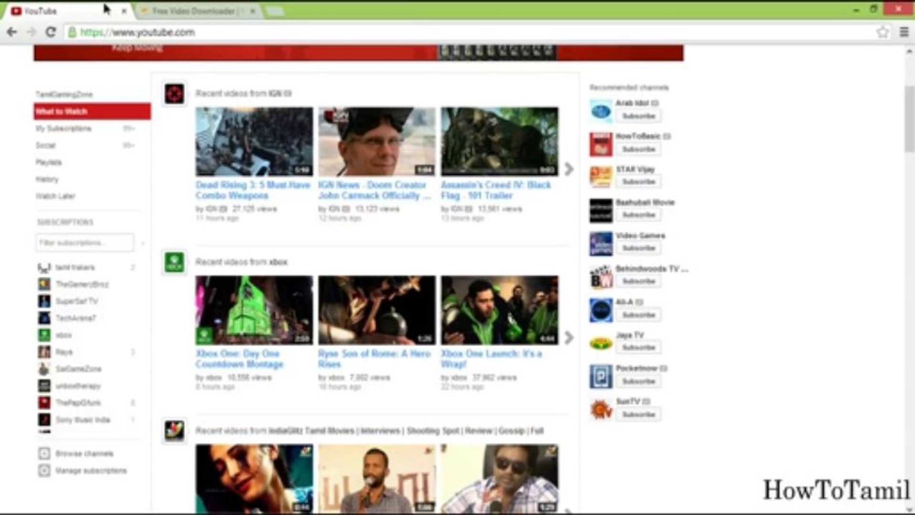Open Xbox One Day One Countdown Montage link
Image resolution: width=915 pixels, height=515 pixels.
[x=239, y=359]
